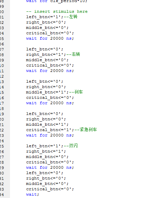167x198 pixels.
Task: Select the critical_btn<='1' line marked 紧急刹车
Action: (x=62, y=130)
